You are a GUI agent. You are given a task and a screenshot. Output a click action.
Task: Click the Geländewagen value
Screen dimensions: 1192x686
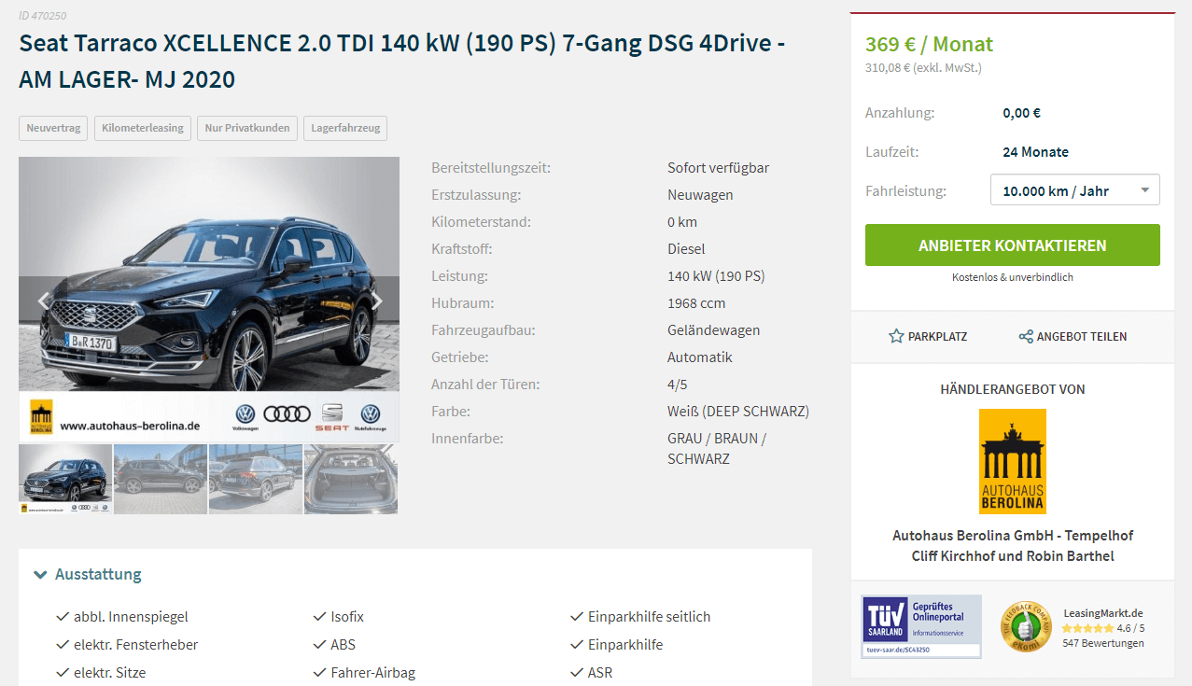click(x=713, y=330)
